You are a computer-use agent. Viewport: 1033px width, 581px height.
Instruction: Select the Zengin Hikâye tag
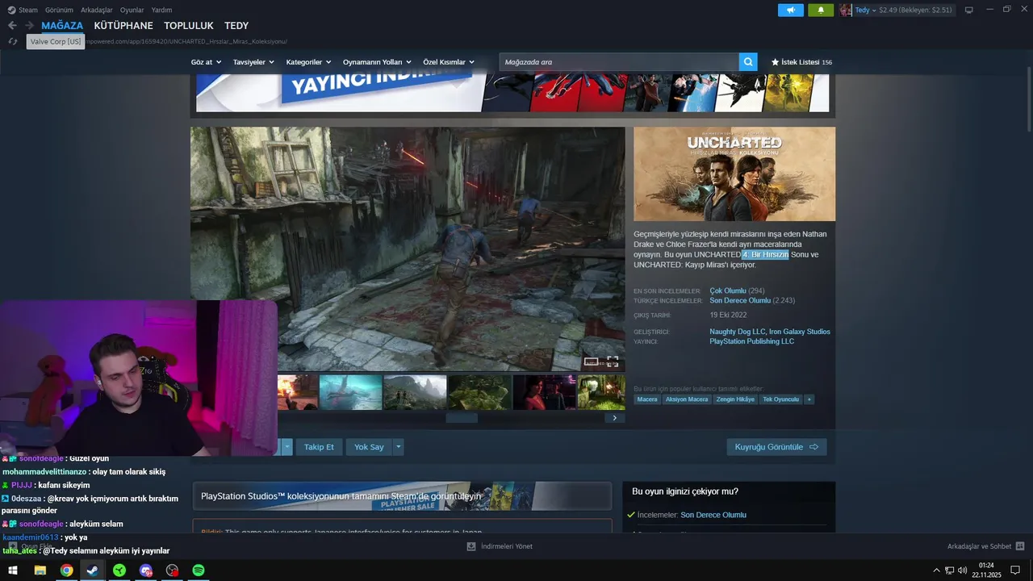click(x=735, y=399)
